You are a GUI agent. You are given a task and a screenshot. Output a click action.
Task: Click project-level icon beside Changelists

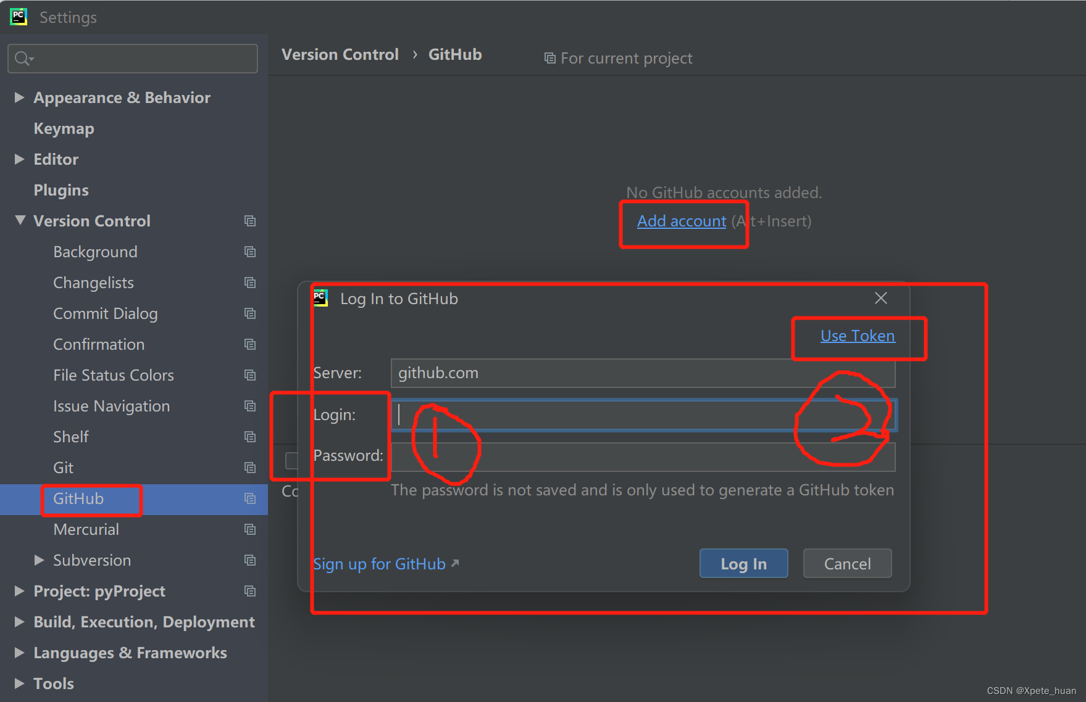pos(250,283)
